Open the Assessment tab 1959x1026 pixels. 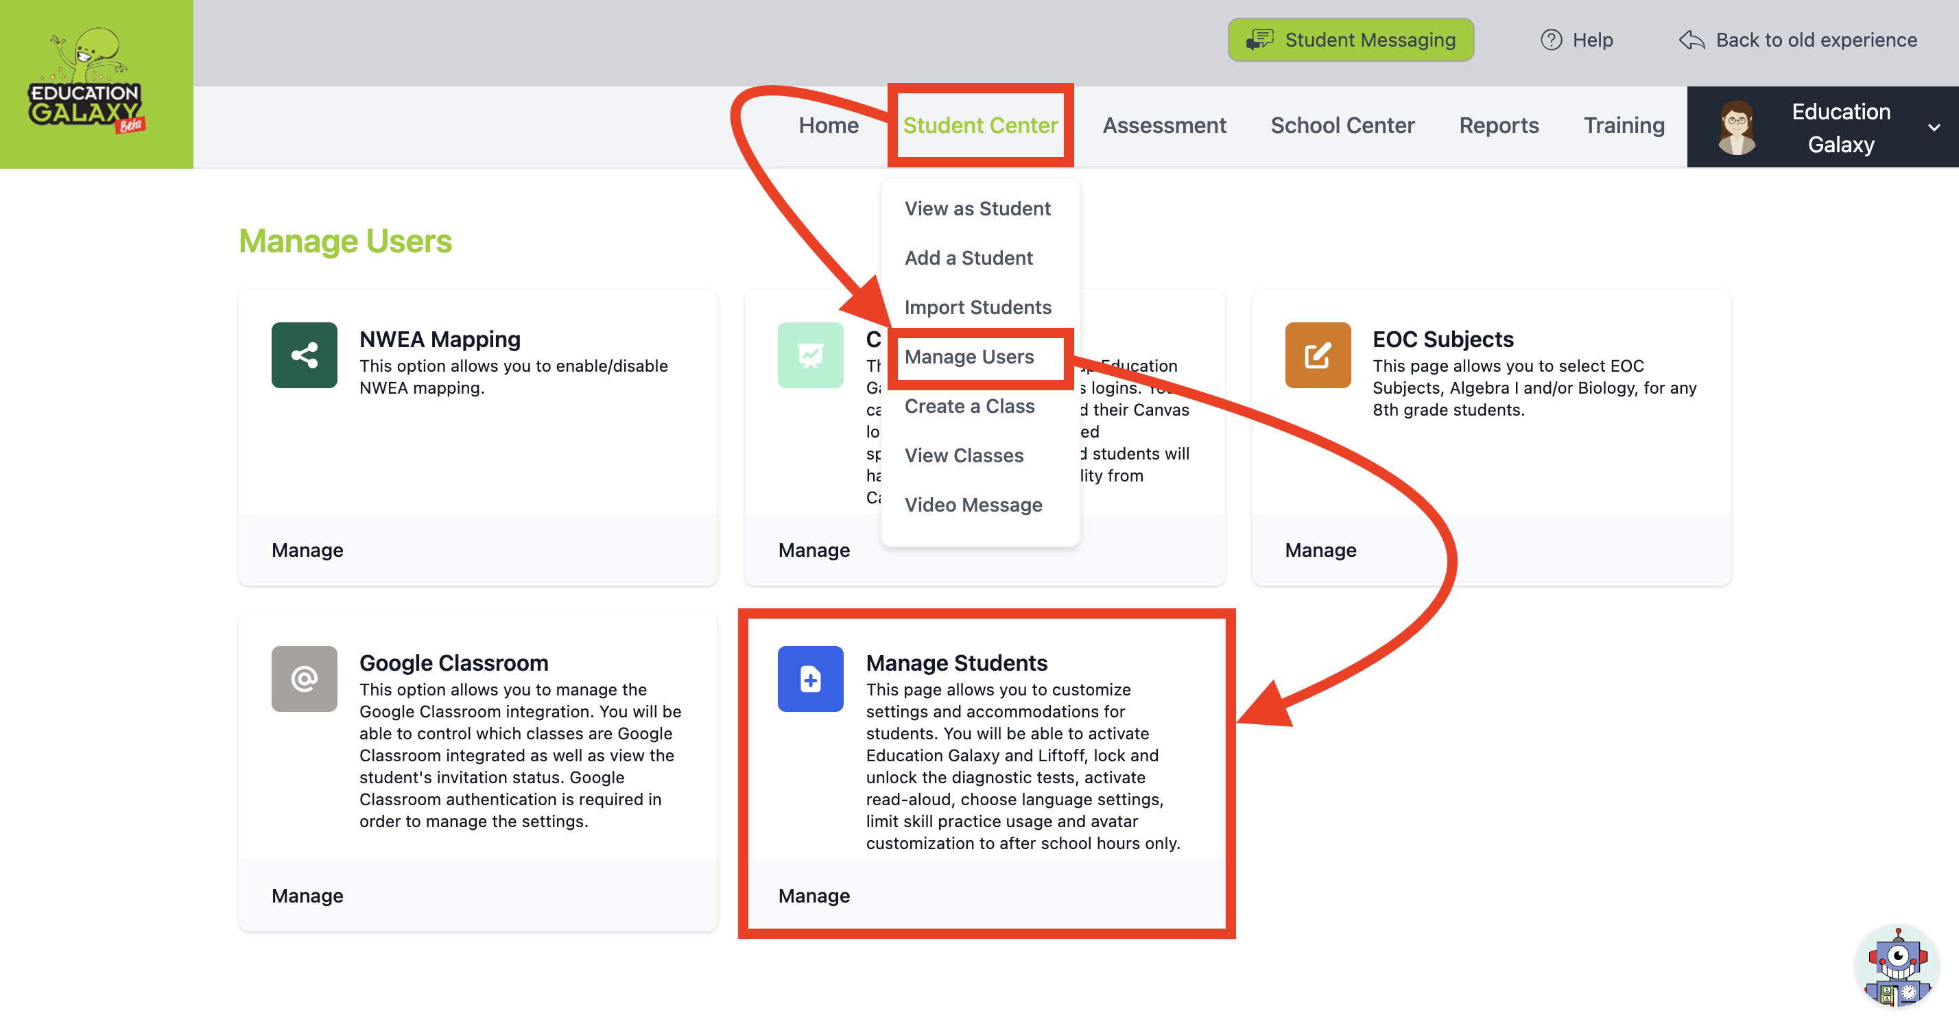point(1163,126)
